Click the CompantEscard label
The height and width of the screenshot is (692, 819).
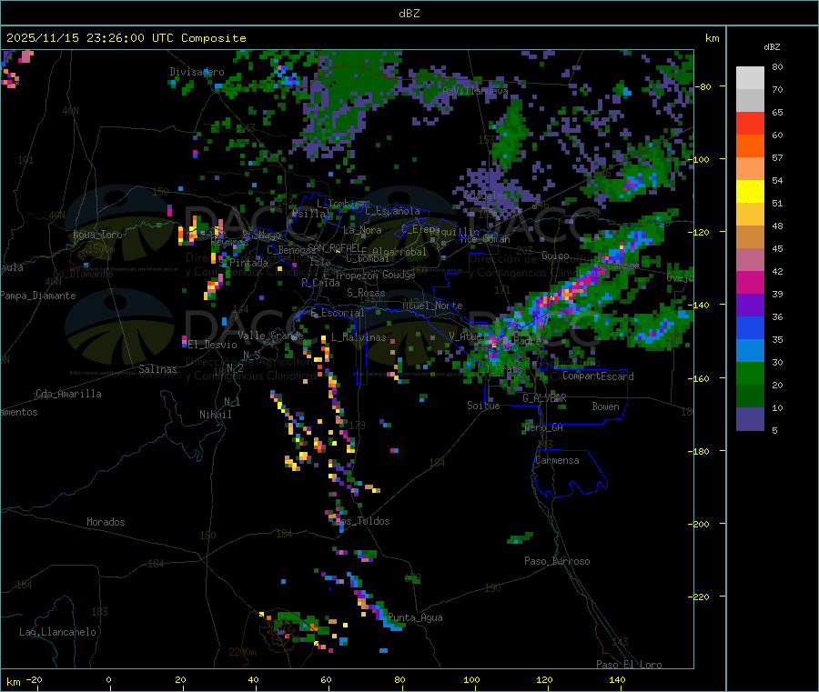pos(598,376)
